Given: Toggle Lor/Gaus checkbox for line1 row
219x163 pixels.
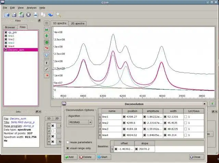Looking at the screenshot, I should point(185,117).
